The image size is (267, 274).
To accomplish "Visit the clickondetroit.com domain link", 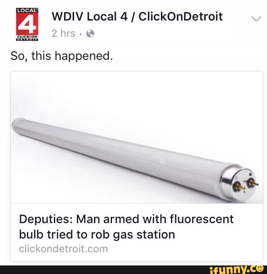I will [x=63, y=249].
